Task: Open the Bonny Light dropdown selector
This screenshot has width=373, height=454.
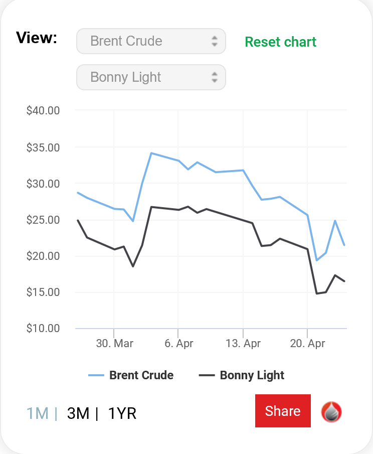Action: 151,77
